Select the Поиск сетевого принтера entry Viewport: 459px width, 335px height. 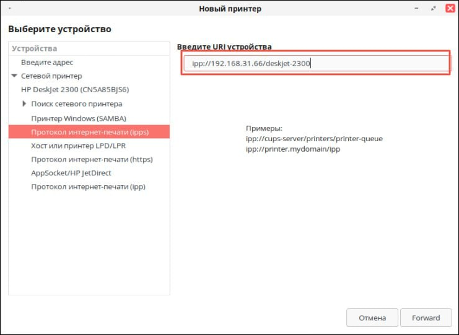click(77, 103)
